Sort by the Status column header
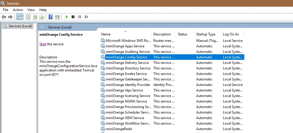The image size is (293, 133). [185, 34]
